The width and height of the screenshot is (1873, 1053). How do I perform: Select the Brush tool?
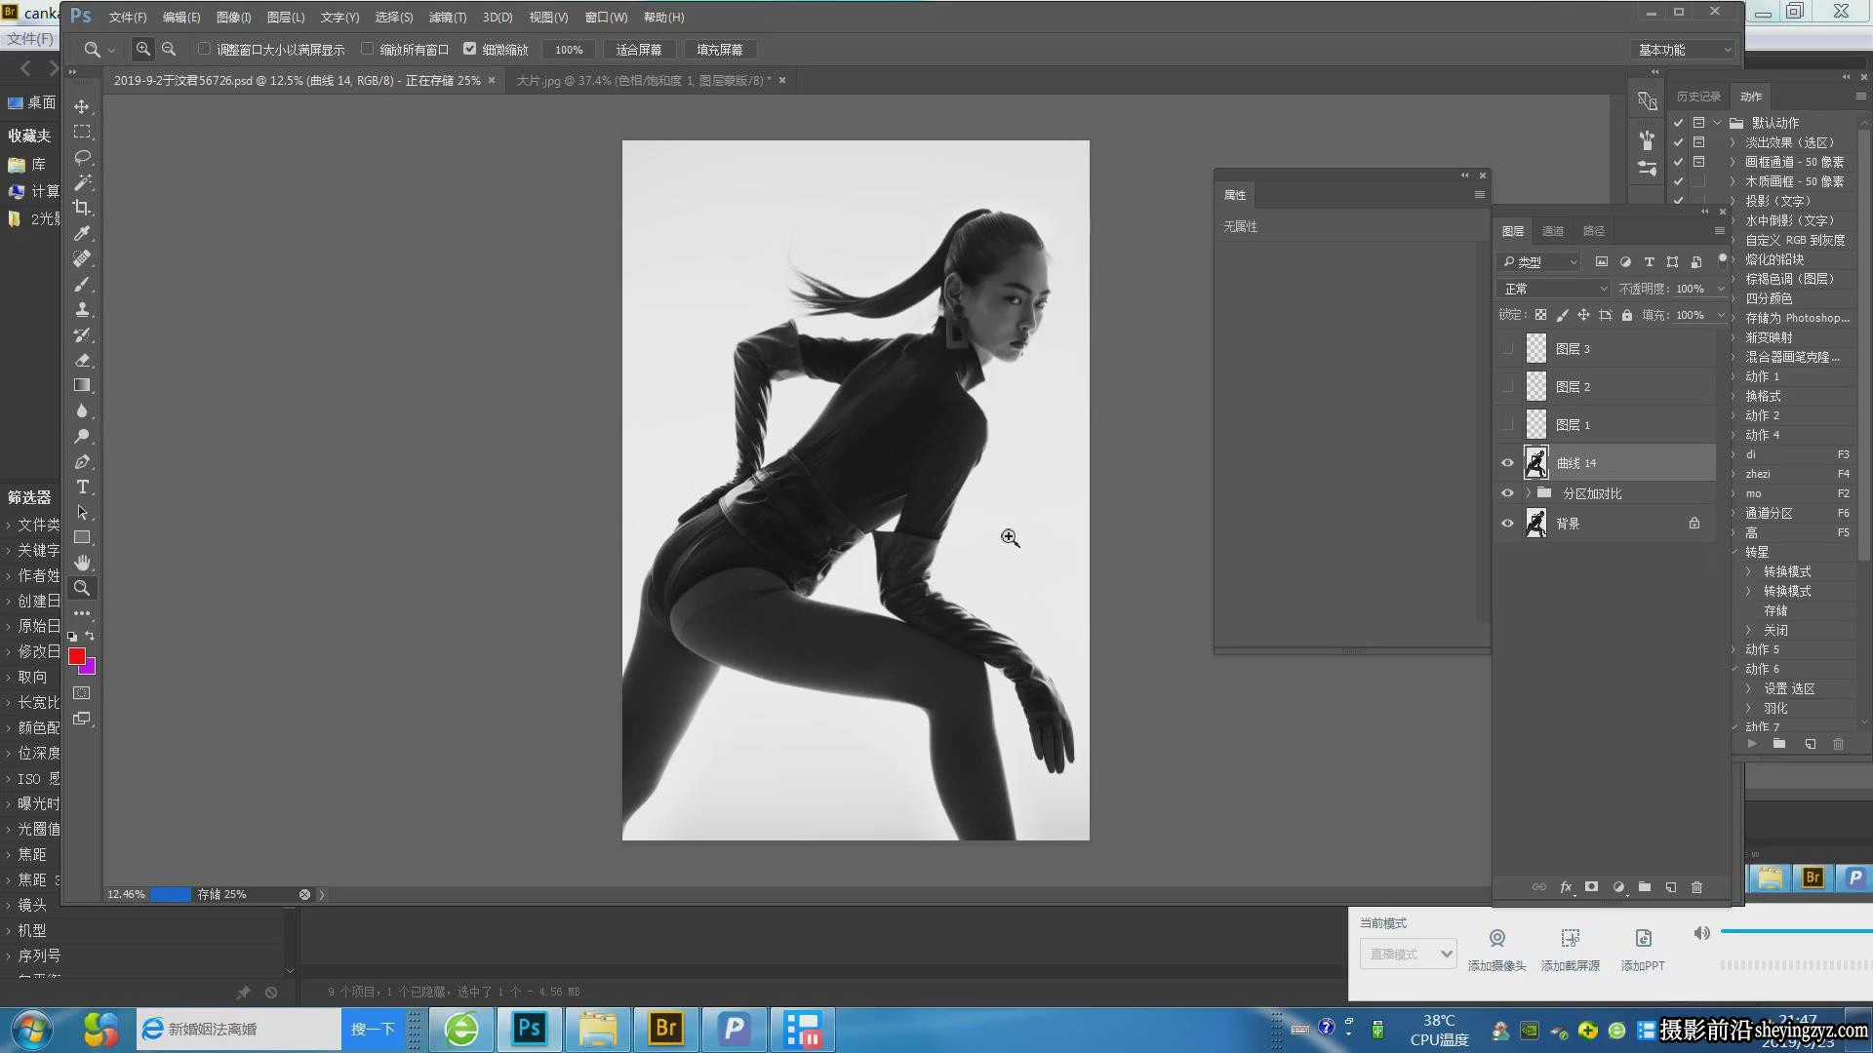pyautogui.click(x=82, y=284)
